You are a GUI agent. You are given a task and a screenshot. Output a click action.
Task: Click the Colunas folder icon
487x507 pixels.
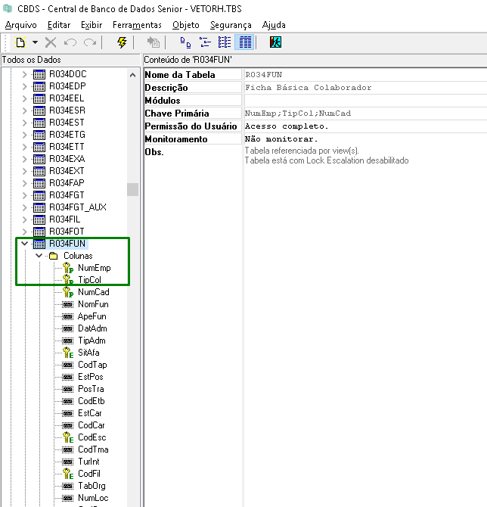(x=54, y=256)
